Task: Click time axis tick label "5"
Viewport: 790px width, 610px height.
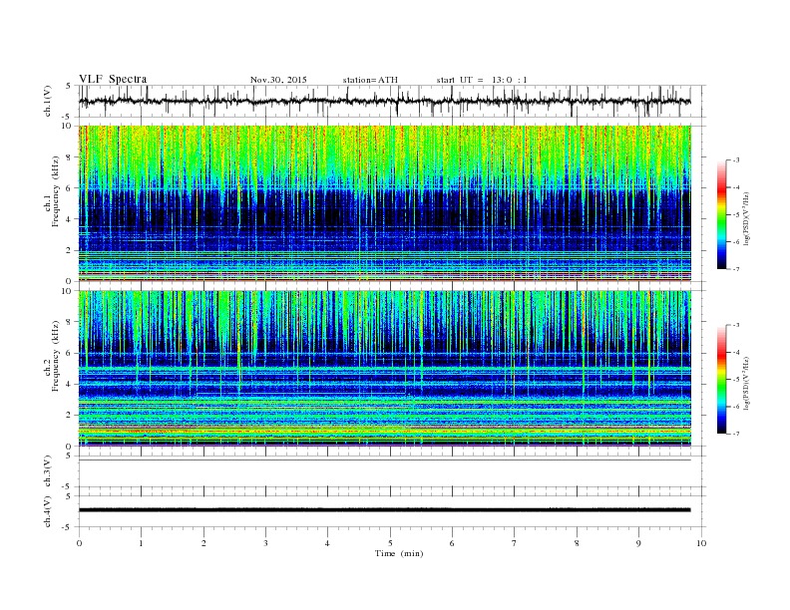Action: pyautogui.click(x=390, y=543)
